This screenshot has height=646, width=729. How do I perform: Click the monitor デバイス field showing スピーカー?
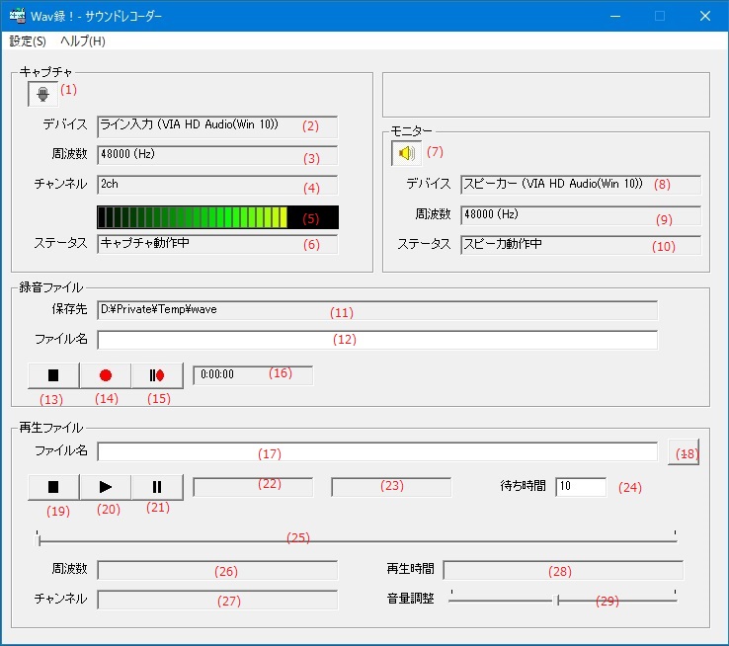[x=581, y=185]
